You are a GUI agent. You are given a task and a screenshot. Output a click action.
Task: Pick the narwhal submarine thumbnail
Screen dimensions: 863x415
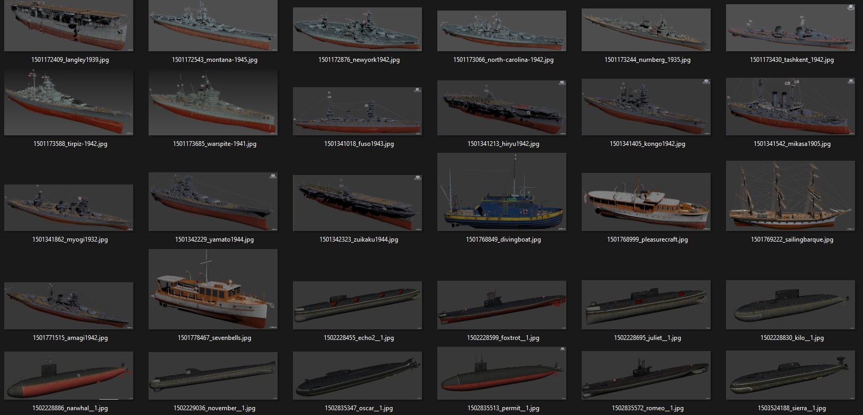(69, 375)
